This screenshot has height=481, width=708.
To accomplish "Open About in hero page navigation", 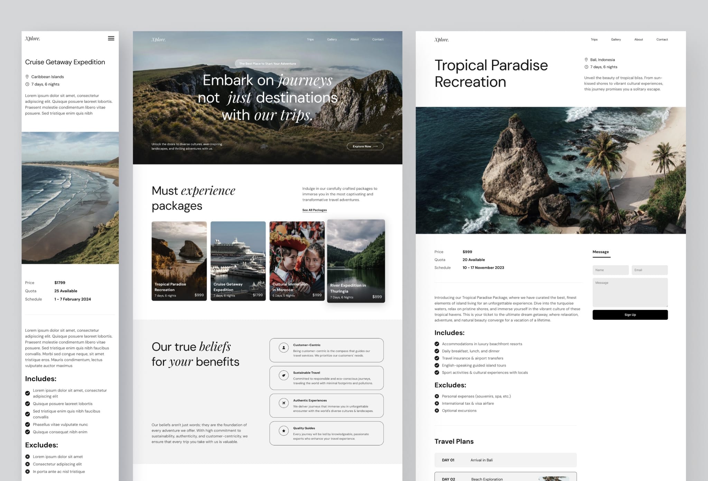I will pos(354,39).
